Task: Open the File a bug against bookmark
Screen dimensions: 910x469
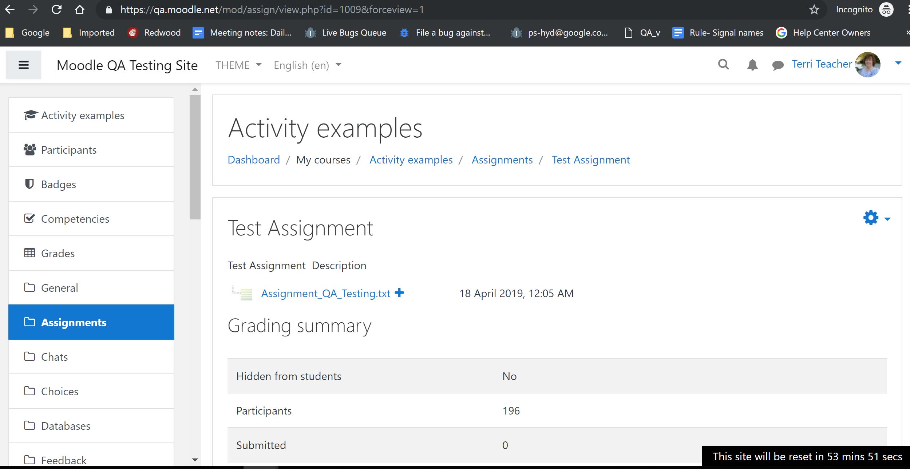Action: 445,33
